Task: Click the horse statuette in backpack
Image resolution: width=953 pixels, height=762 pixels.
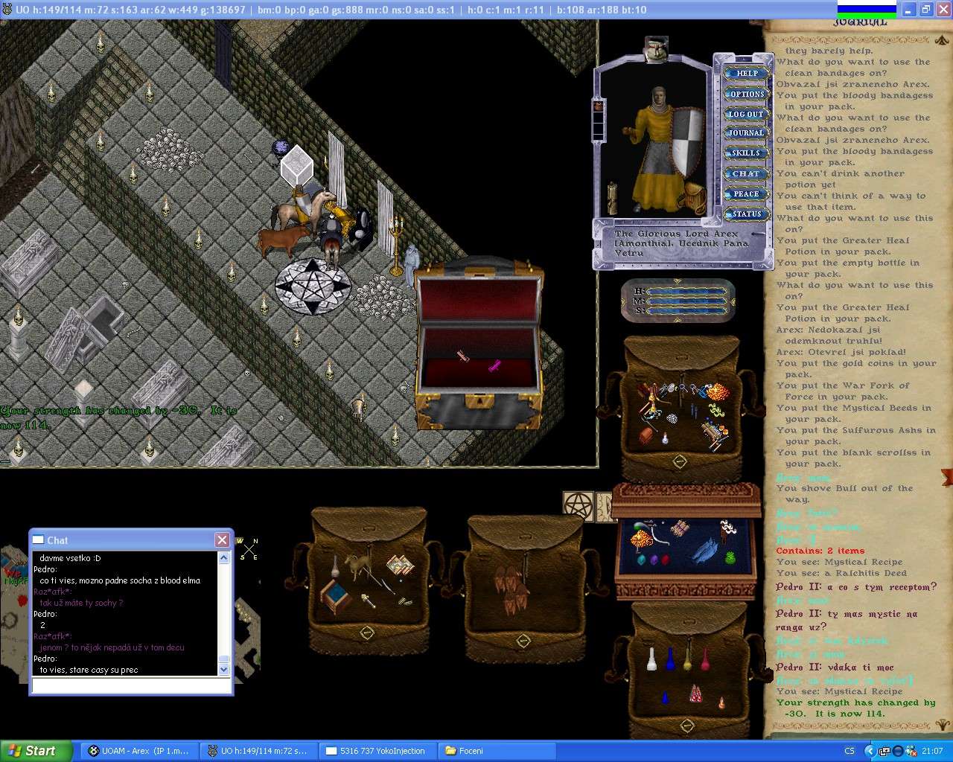Action: (x=360, y=567)
